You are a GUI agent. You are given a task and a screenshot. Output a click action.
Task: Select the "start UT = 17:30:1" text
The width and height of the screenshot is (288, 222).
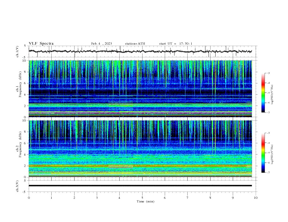point(176,44)
